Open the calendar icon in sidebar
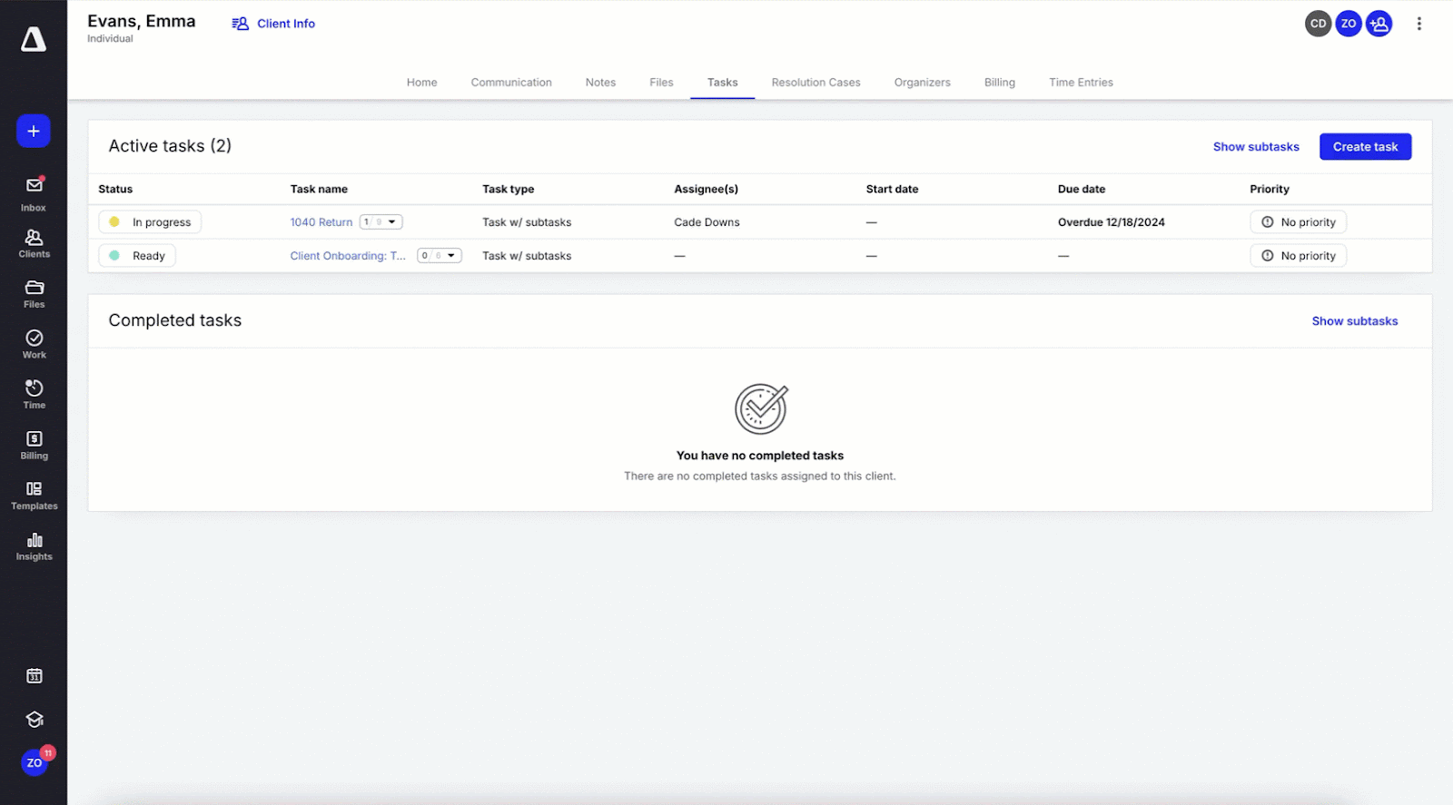Viewport: 1453px width, 805px height. pos(34,676)
